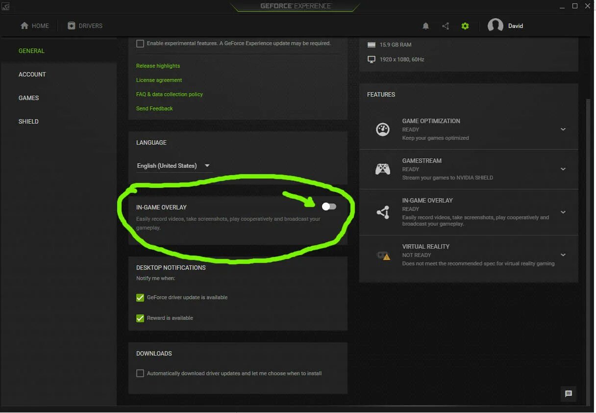
Task: Switch to the Drivers tab
Action: click(85, 26)
